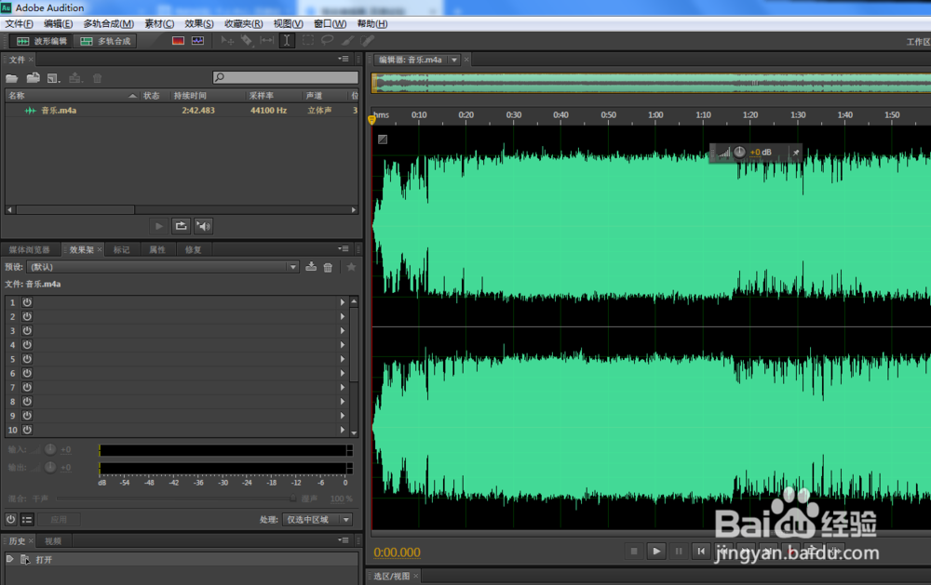Open effect list arrow for slot 4
The width and height of the screenshot is (931, 585).
[x=343, y=345]
